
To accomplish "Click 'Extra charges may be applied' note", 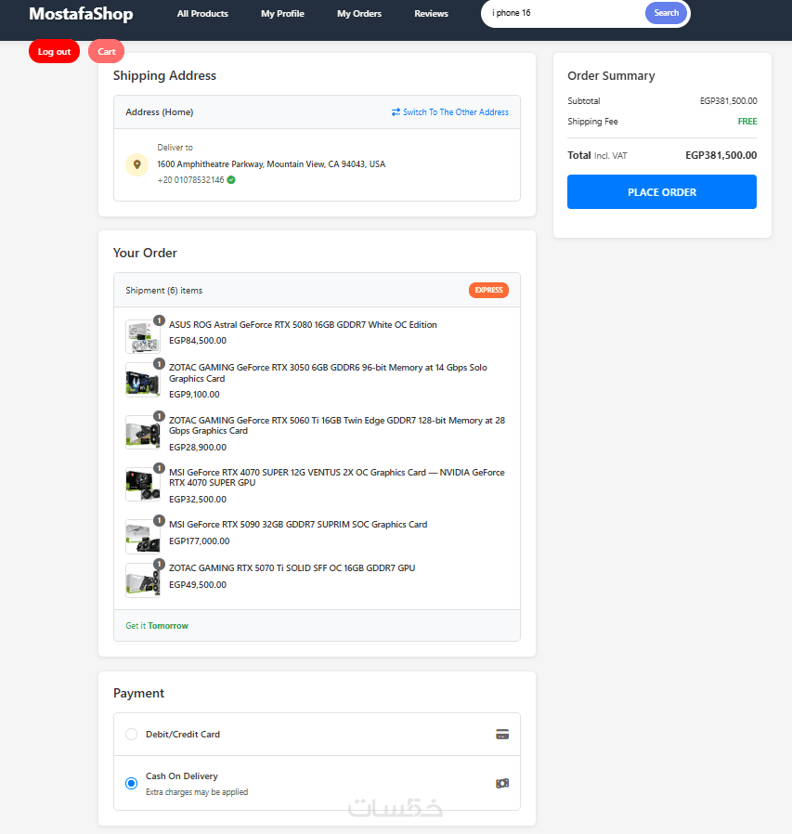I will click(197, 792).
